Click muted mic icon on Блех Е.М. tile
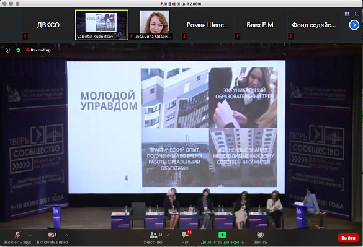The image size is (363, 247). click(238, 36)
